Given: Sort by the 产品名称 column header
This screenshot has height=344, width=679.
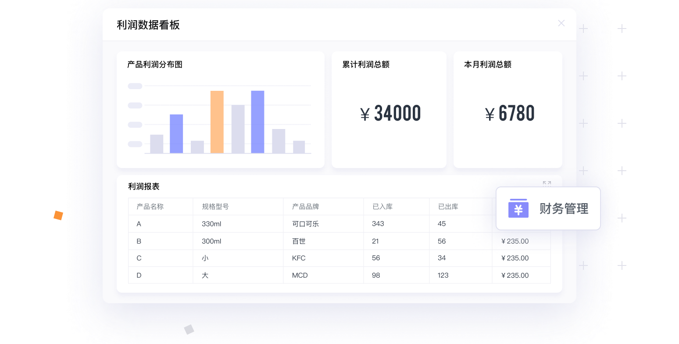Looking at the screenshot, I should [150, 207].
